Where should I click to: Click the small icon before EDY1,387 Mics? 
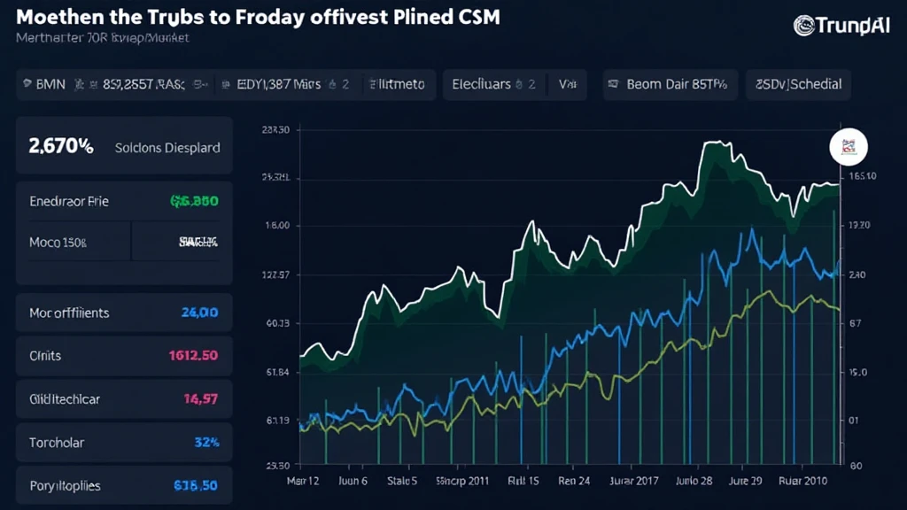coord(224,85)
